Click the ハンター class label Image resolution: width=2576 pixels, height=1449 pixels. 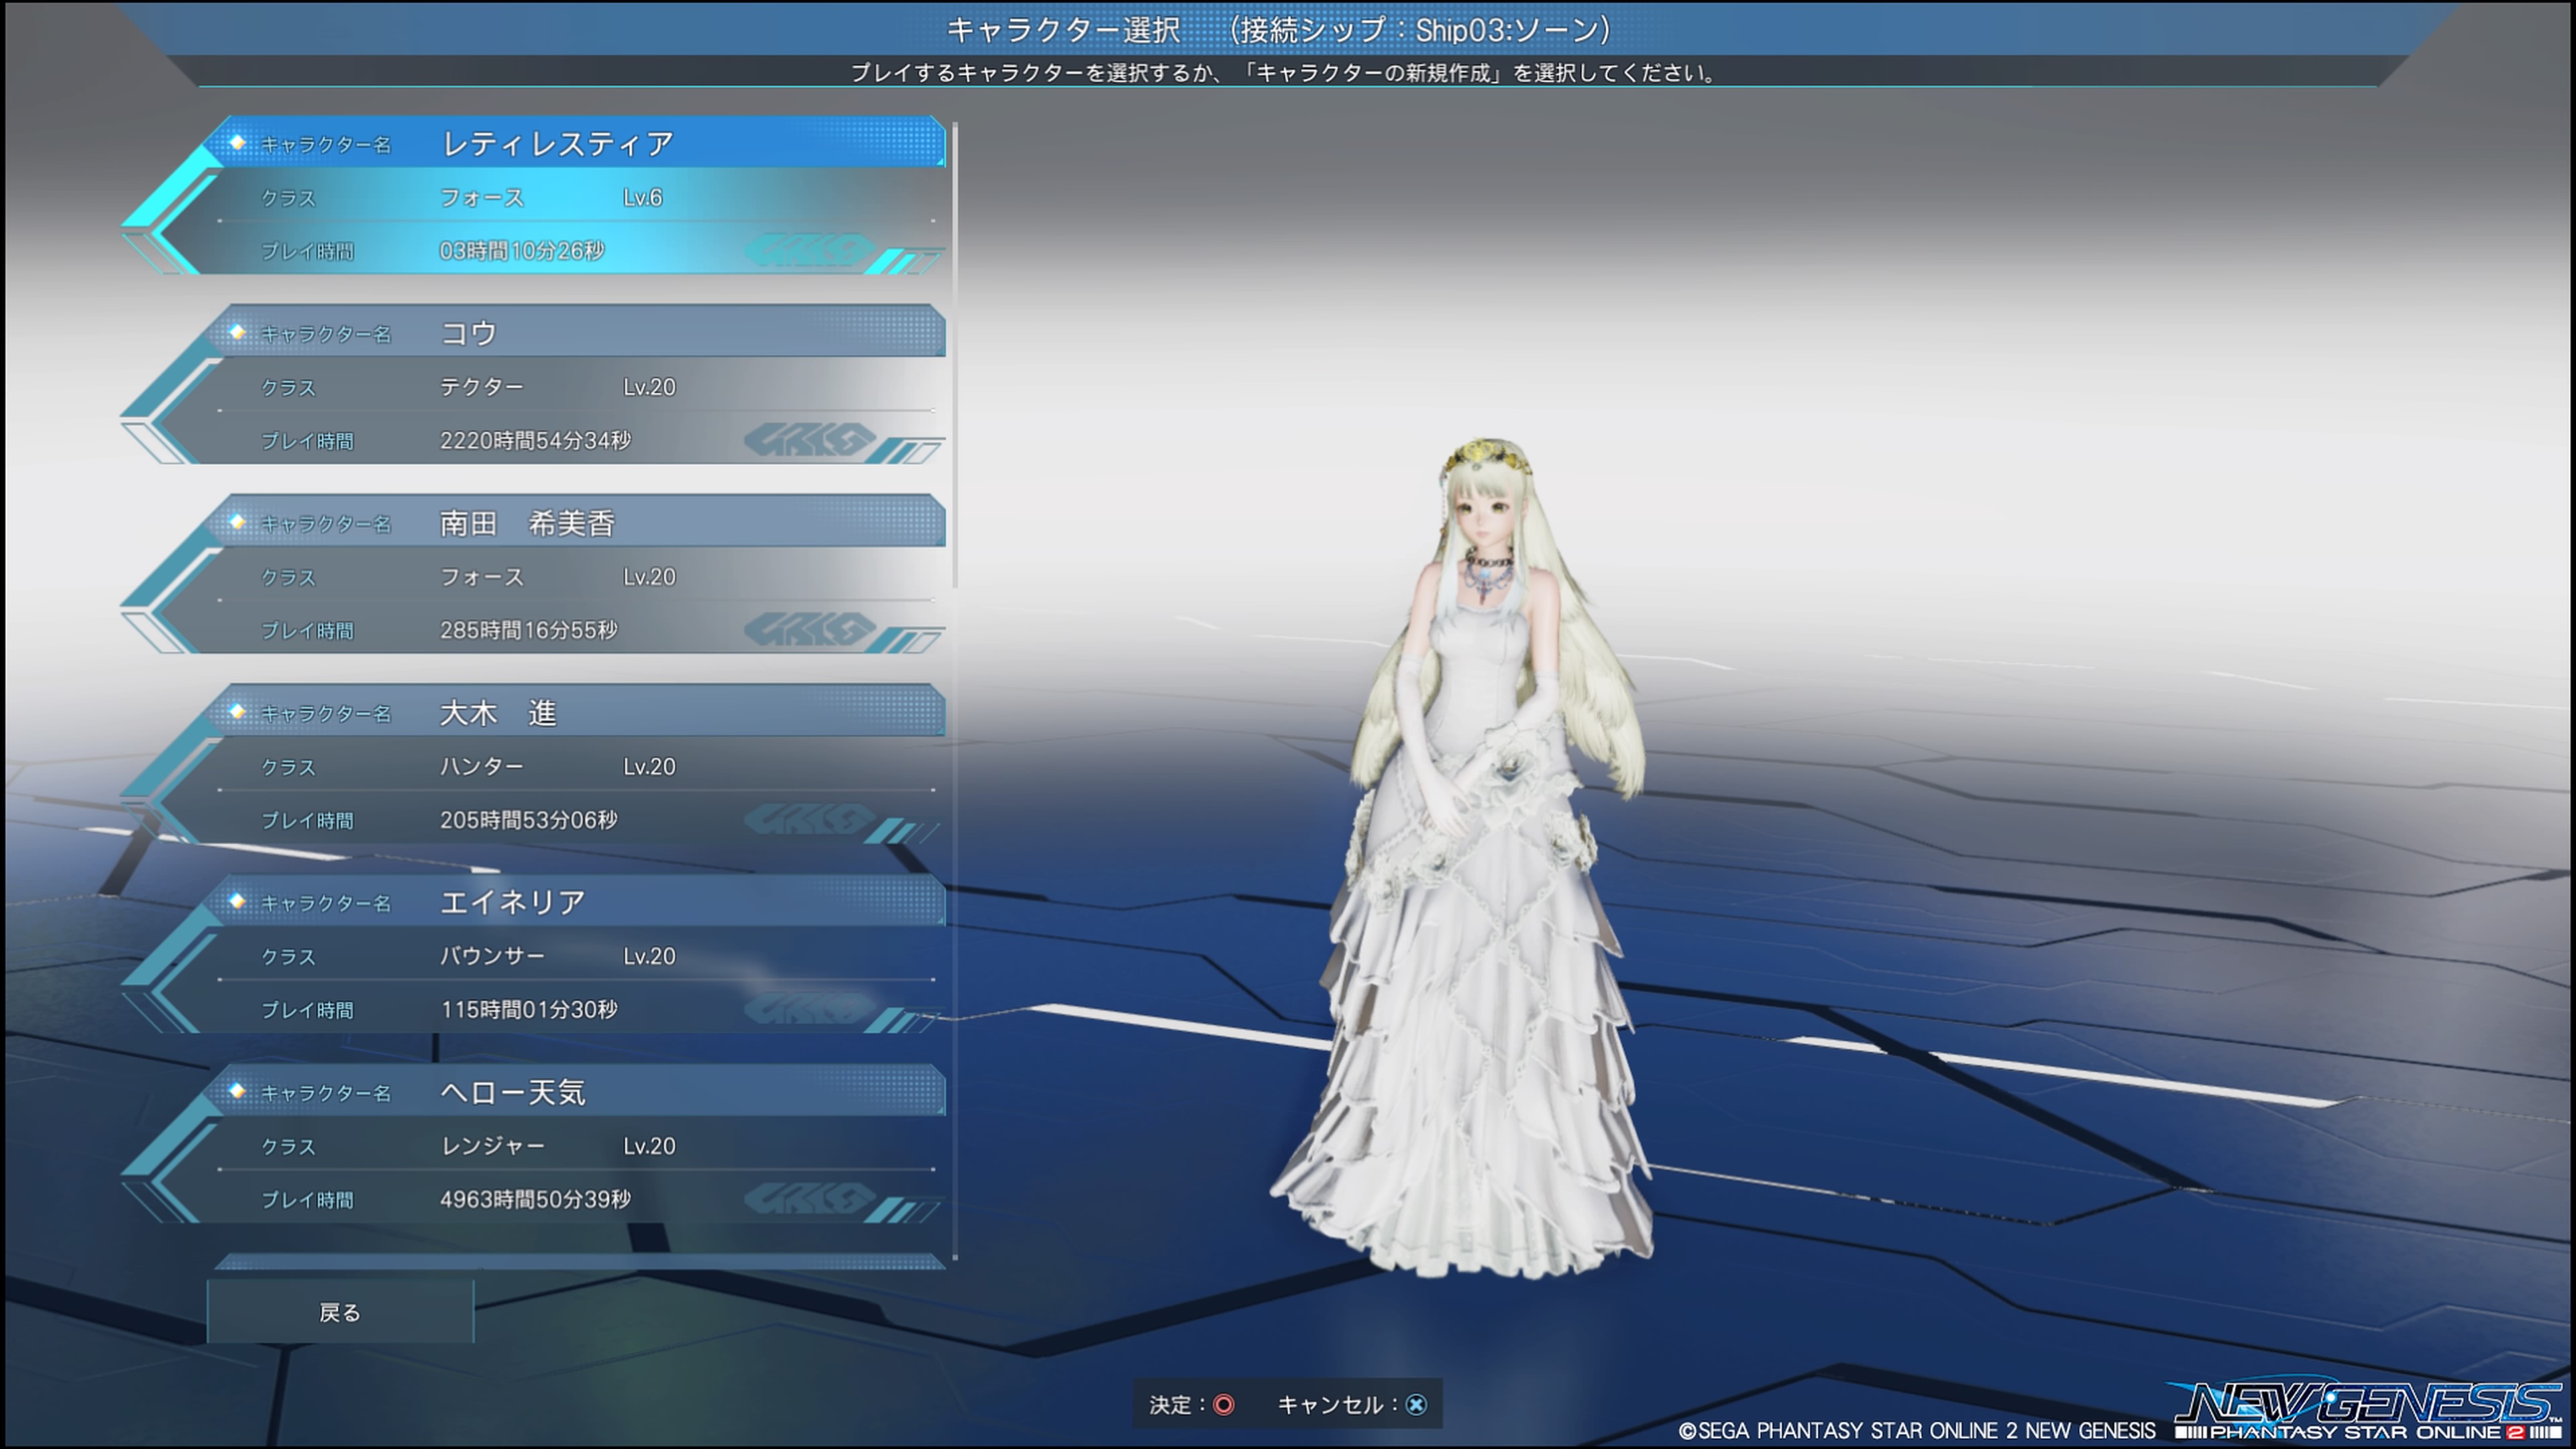(482, 766)
